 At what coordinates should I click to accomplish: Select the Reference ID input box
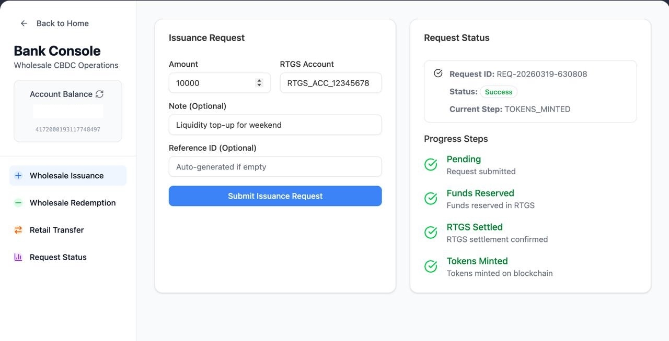(x=275, y=167)
